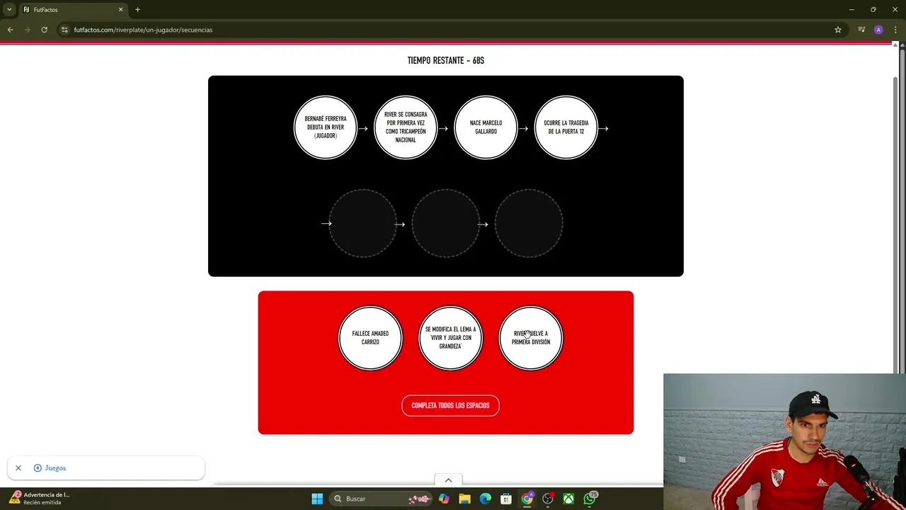Select 'Se modifica el lema' event circle
The width and height of the screenshot is (906, 510).
click(450, 338)
